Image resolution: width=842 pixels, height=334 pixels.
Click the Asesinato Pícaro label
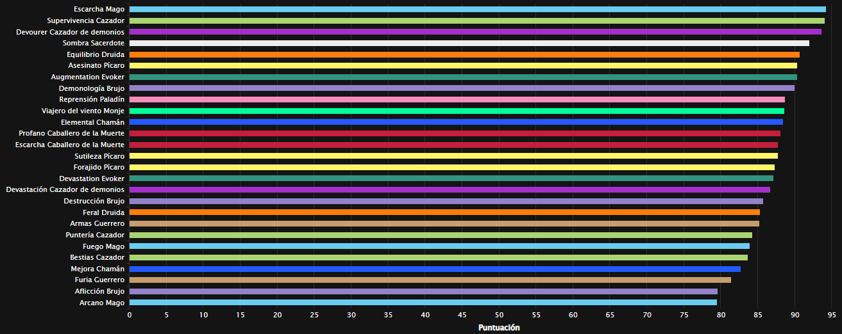(x=96, y=66)
